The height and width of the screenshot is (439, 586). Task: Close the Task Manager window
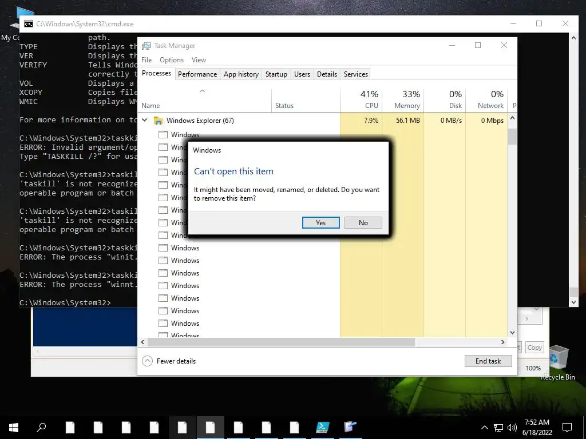point(504,45)
